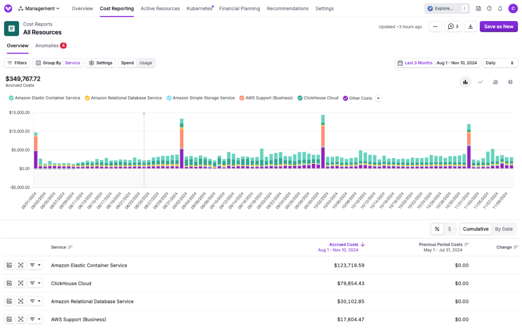Switch to Spend view

tap(127, 63)
